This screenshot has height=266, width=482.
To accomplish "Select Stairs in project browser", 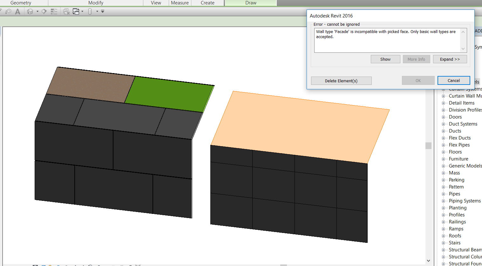I will (455, 243).
